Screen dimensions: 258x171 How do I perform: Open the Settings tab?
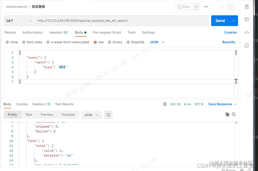(148, 32)
